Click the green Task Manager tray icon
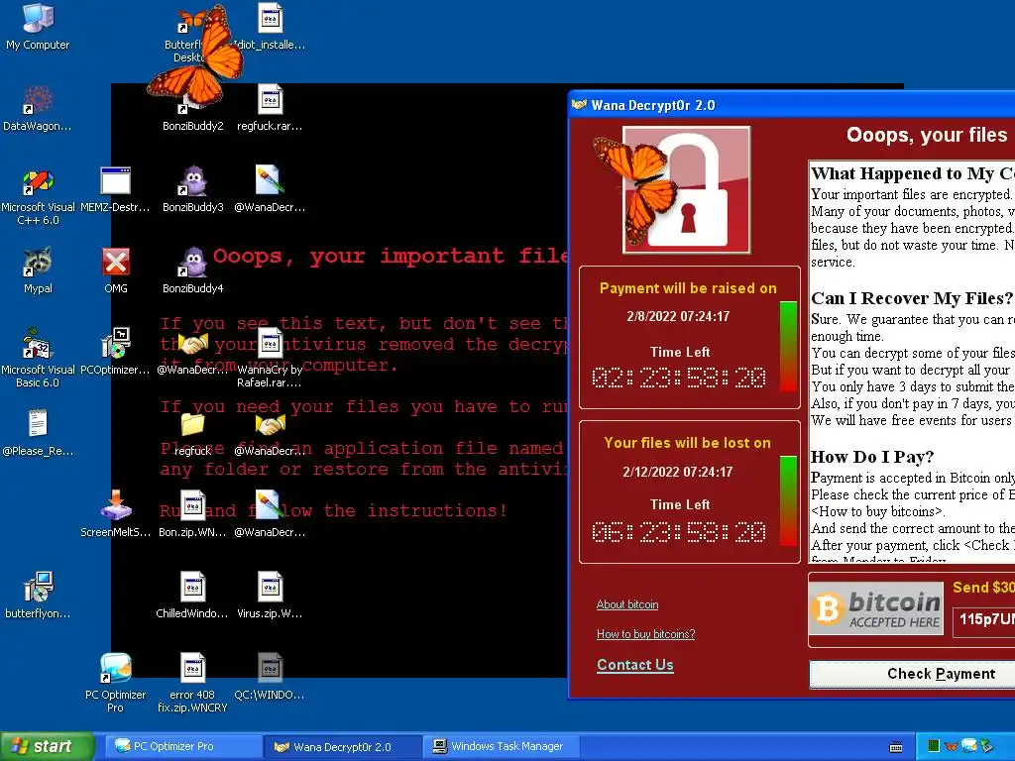Image resolution: width=1015 pixels, height=761 pixels. point(934,746)
